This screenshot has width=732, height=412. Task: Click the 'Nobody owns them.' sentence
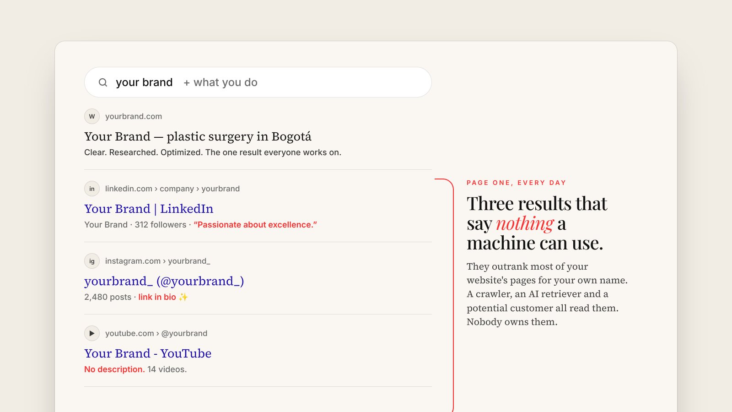pos(512,322)
